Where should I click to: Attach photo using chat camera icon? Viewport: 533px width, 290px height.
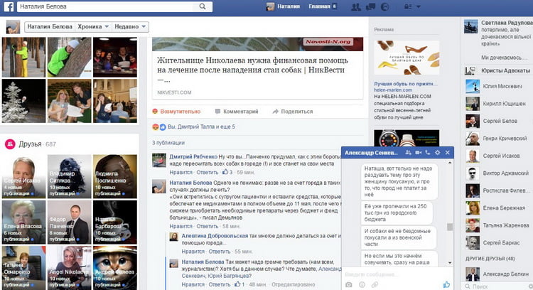tap(349, 284)
